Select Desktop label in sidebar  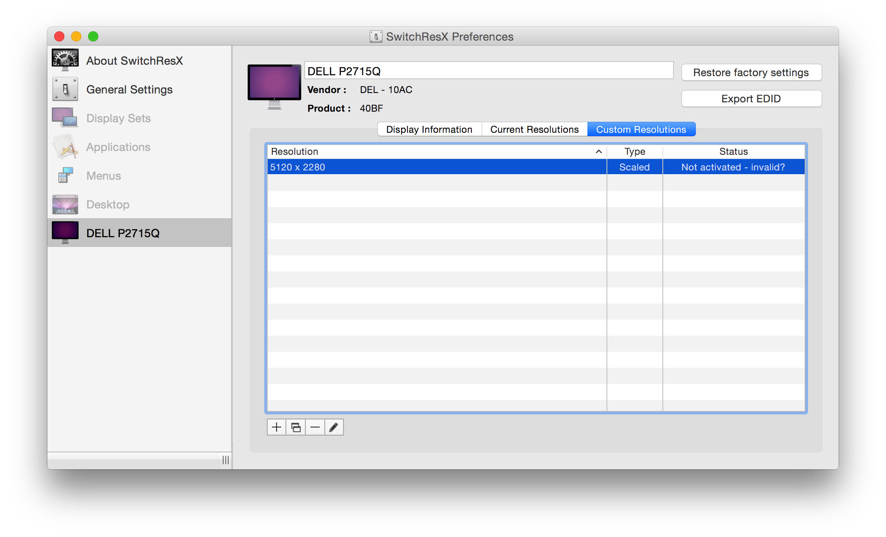pyautogui.click(x=108, y=204)
